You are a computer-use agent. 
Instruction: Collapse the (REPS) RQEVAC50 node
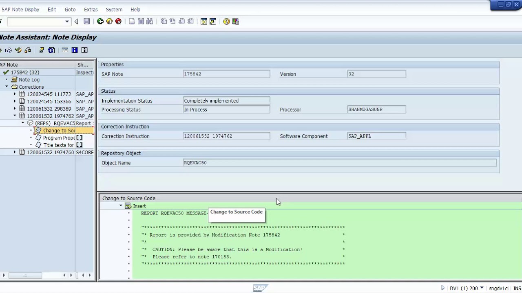(x=23, y=123)
